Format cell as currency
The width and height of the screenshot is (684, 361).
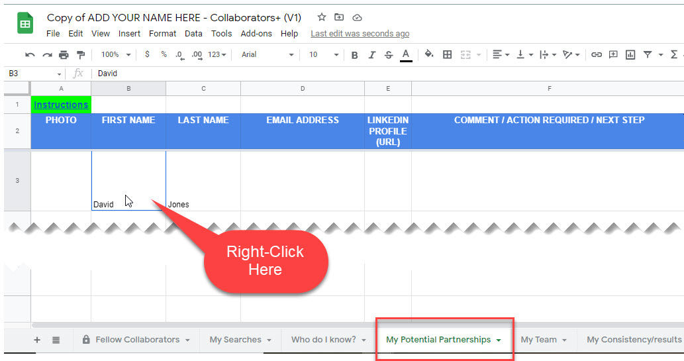148,54
